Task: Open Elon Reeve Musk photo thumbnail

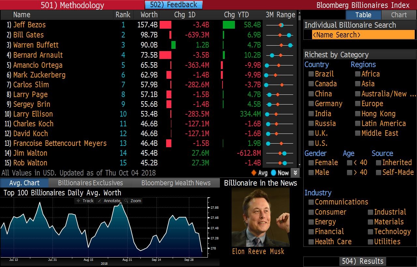Action: [261, 217]
